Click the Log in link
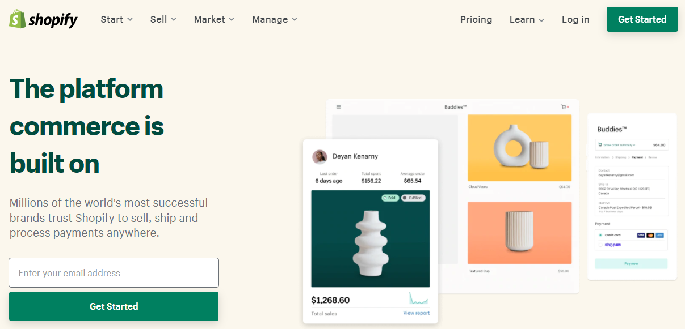 click(x=575, y=19)
